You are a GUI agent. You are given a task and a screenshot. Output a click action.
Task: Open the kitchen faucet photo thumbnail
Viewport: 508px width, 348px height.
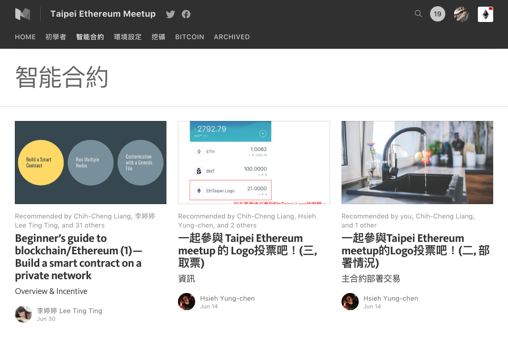(417, 163)
